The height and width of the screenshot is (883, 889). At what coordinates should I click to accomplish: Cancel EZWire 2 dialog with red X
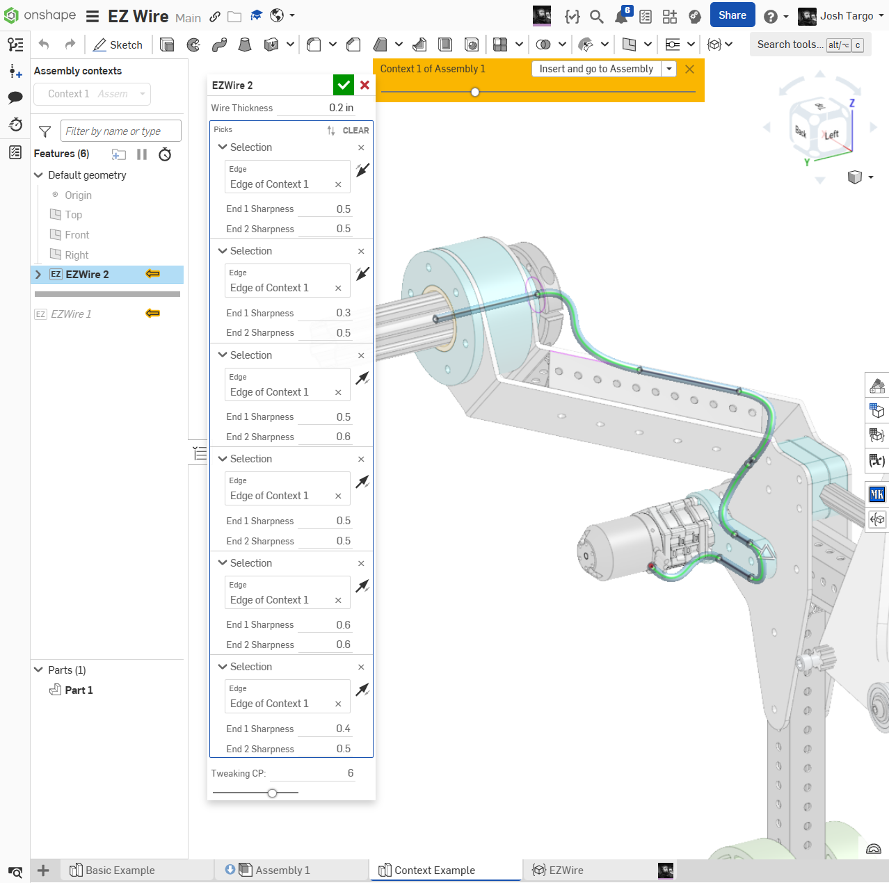point(365,85)
